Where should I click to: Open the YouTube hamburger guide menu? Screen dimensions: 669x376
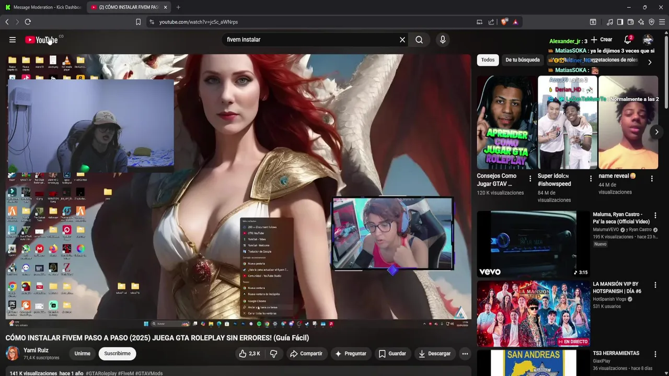[x=13, y=40]
